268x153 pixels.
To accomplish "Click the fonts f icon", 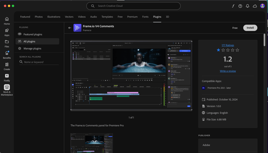I will coord(233,6).
